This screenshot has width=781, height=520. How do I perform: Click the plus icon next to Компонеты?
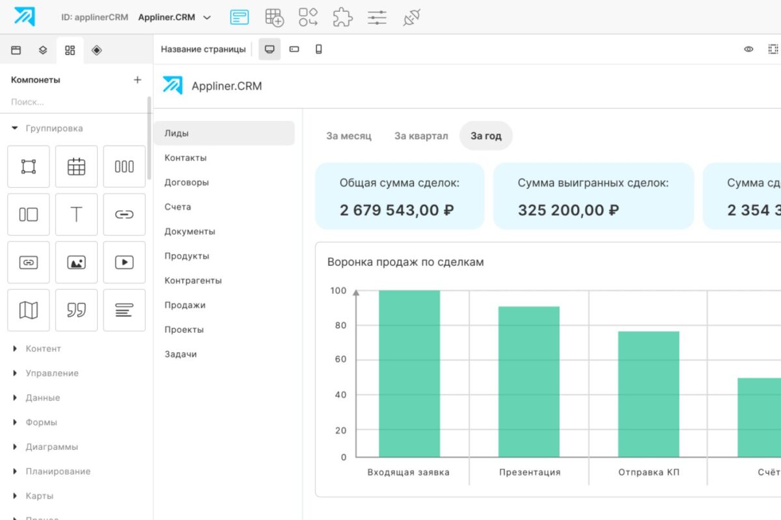coord(137,80)
